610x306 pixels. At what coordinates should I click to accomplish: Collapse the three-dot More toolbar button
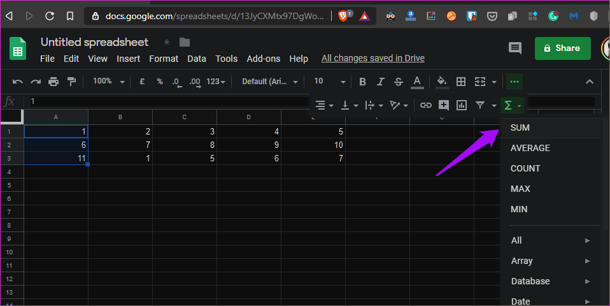click(514, 82)
